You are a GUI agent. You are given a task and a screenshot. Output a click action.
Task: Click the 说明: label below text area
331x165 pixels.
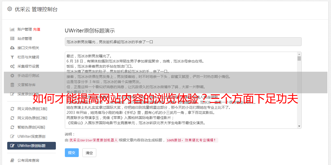coord(70,134)
